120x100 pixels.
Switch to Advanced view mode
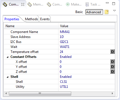pos(94,12)
